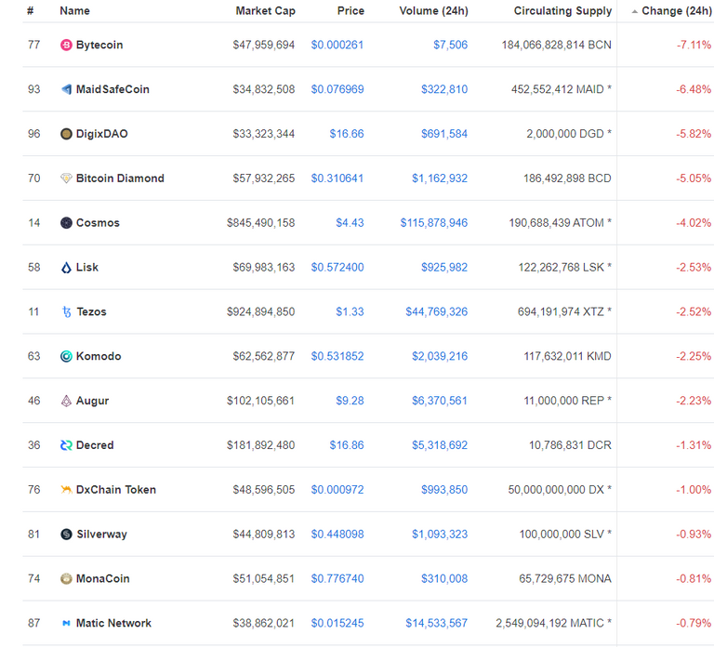Open the MonaCoin name link

pos(103,579)
